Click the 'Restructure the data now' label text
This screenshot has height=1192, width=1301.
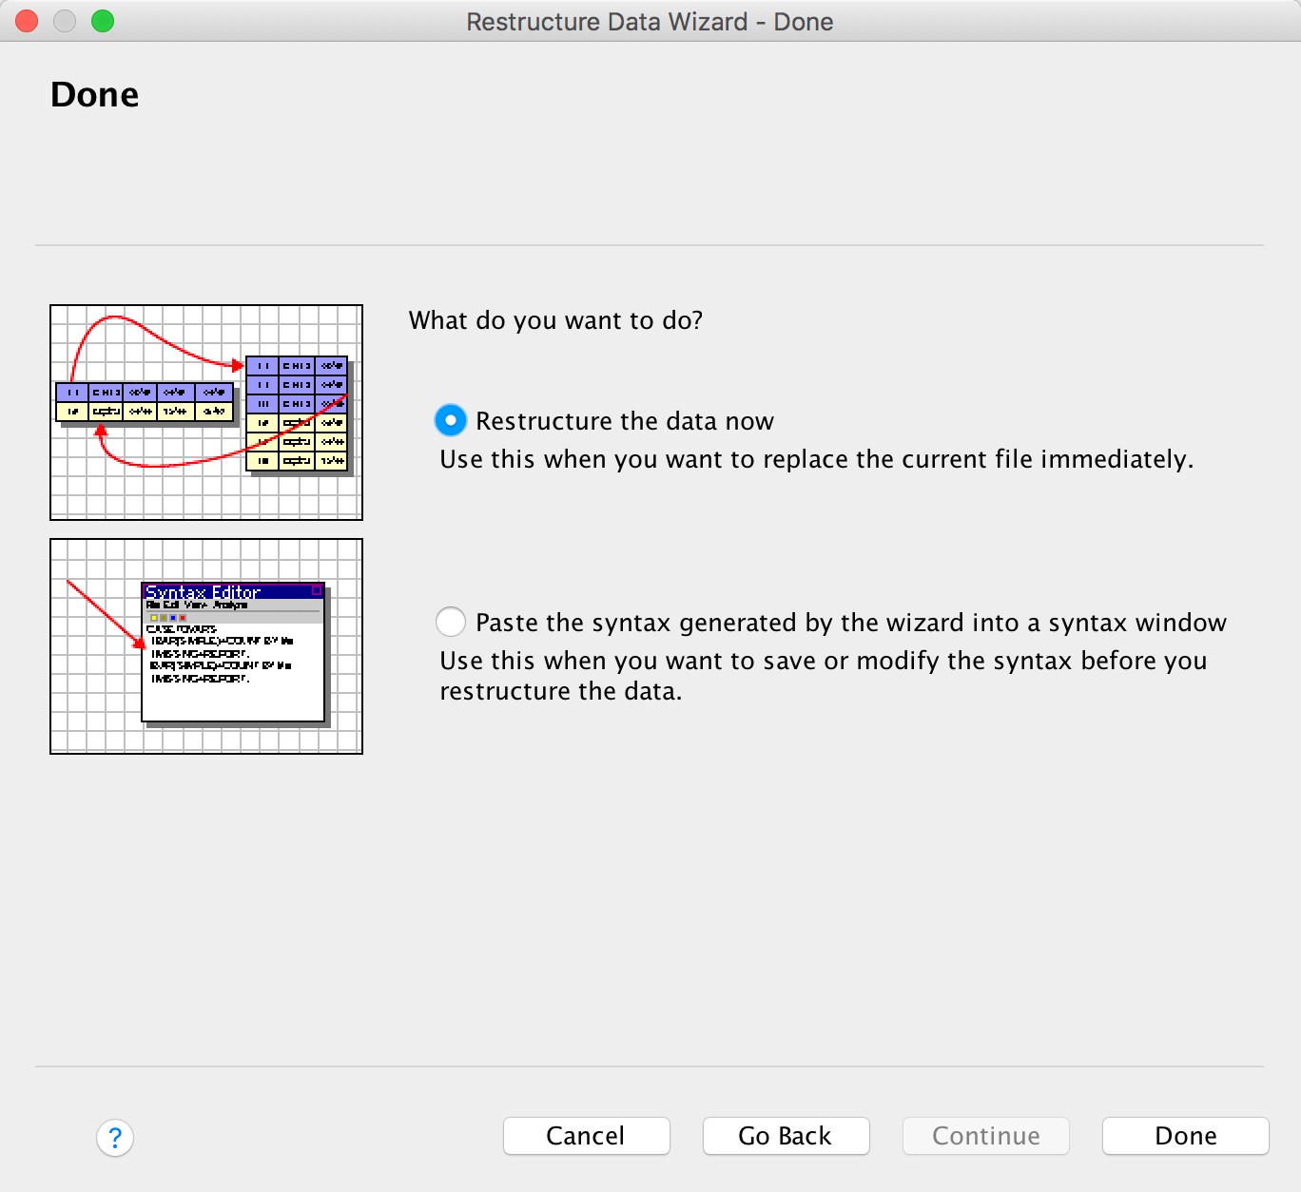click(x=625, y=421)
